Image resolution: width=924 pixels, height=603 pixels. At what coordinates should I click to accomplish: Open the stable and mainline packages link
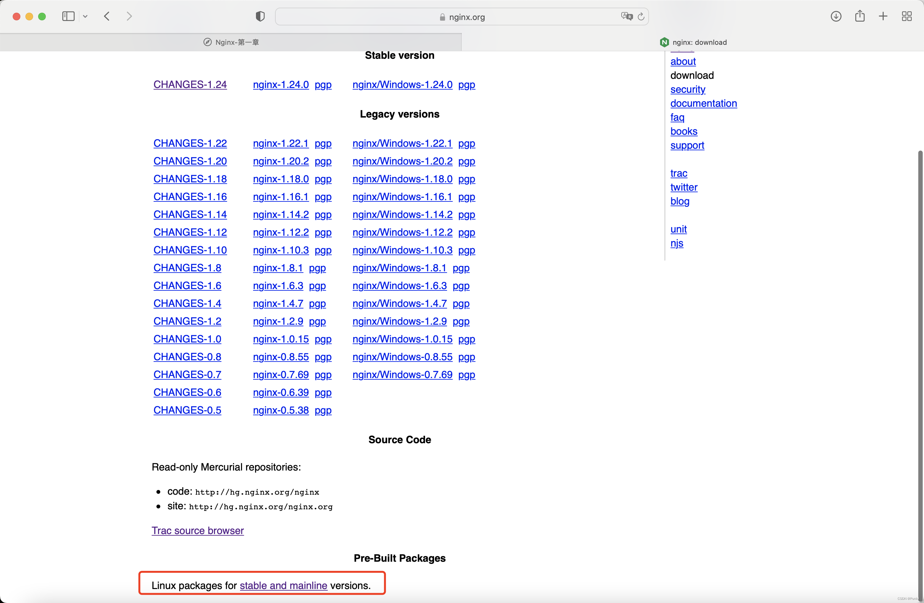pyautogui.click(x=283, y=585)
